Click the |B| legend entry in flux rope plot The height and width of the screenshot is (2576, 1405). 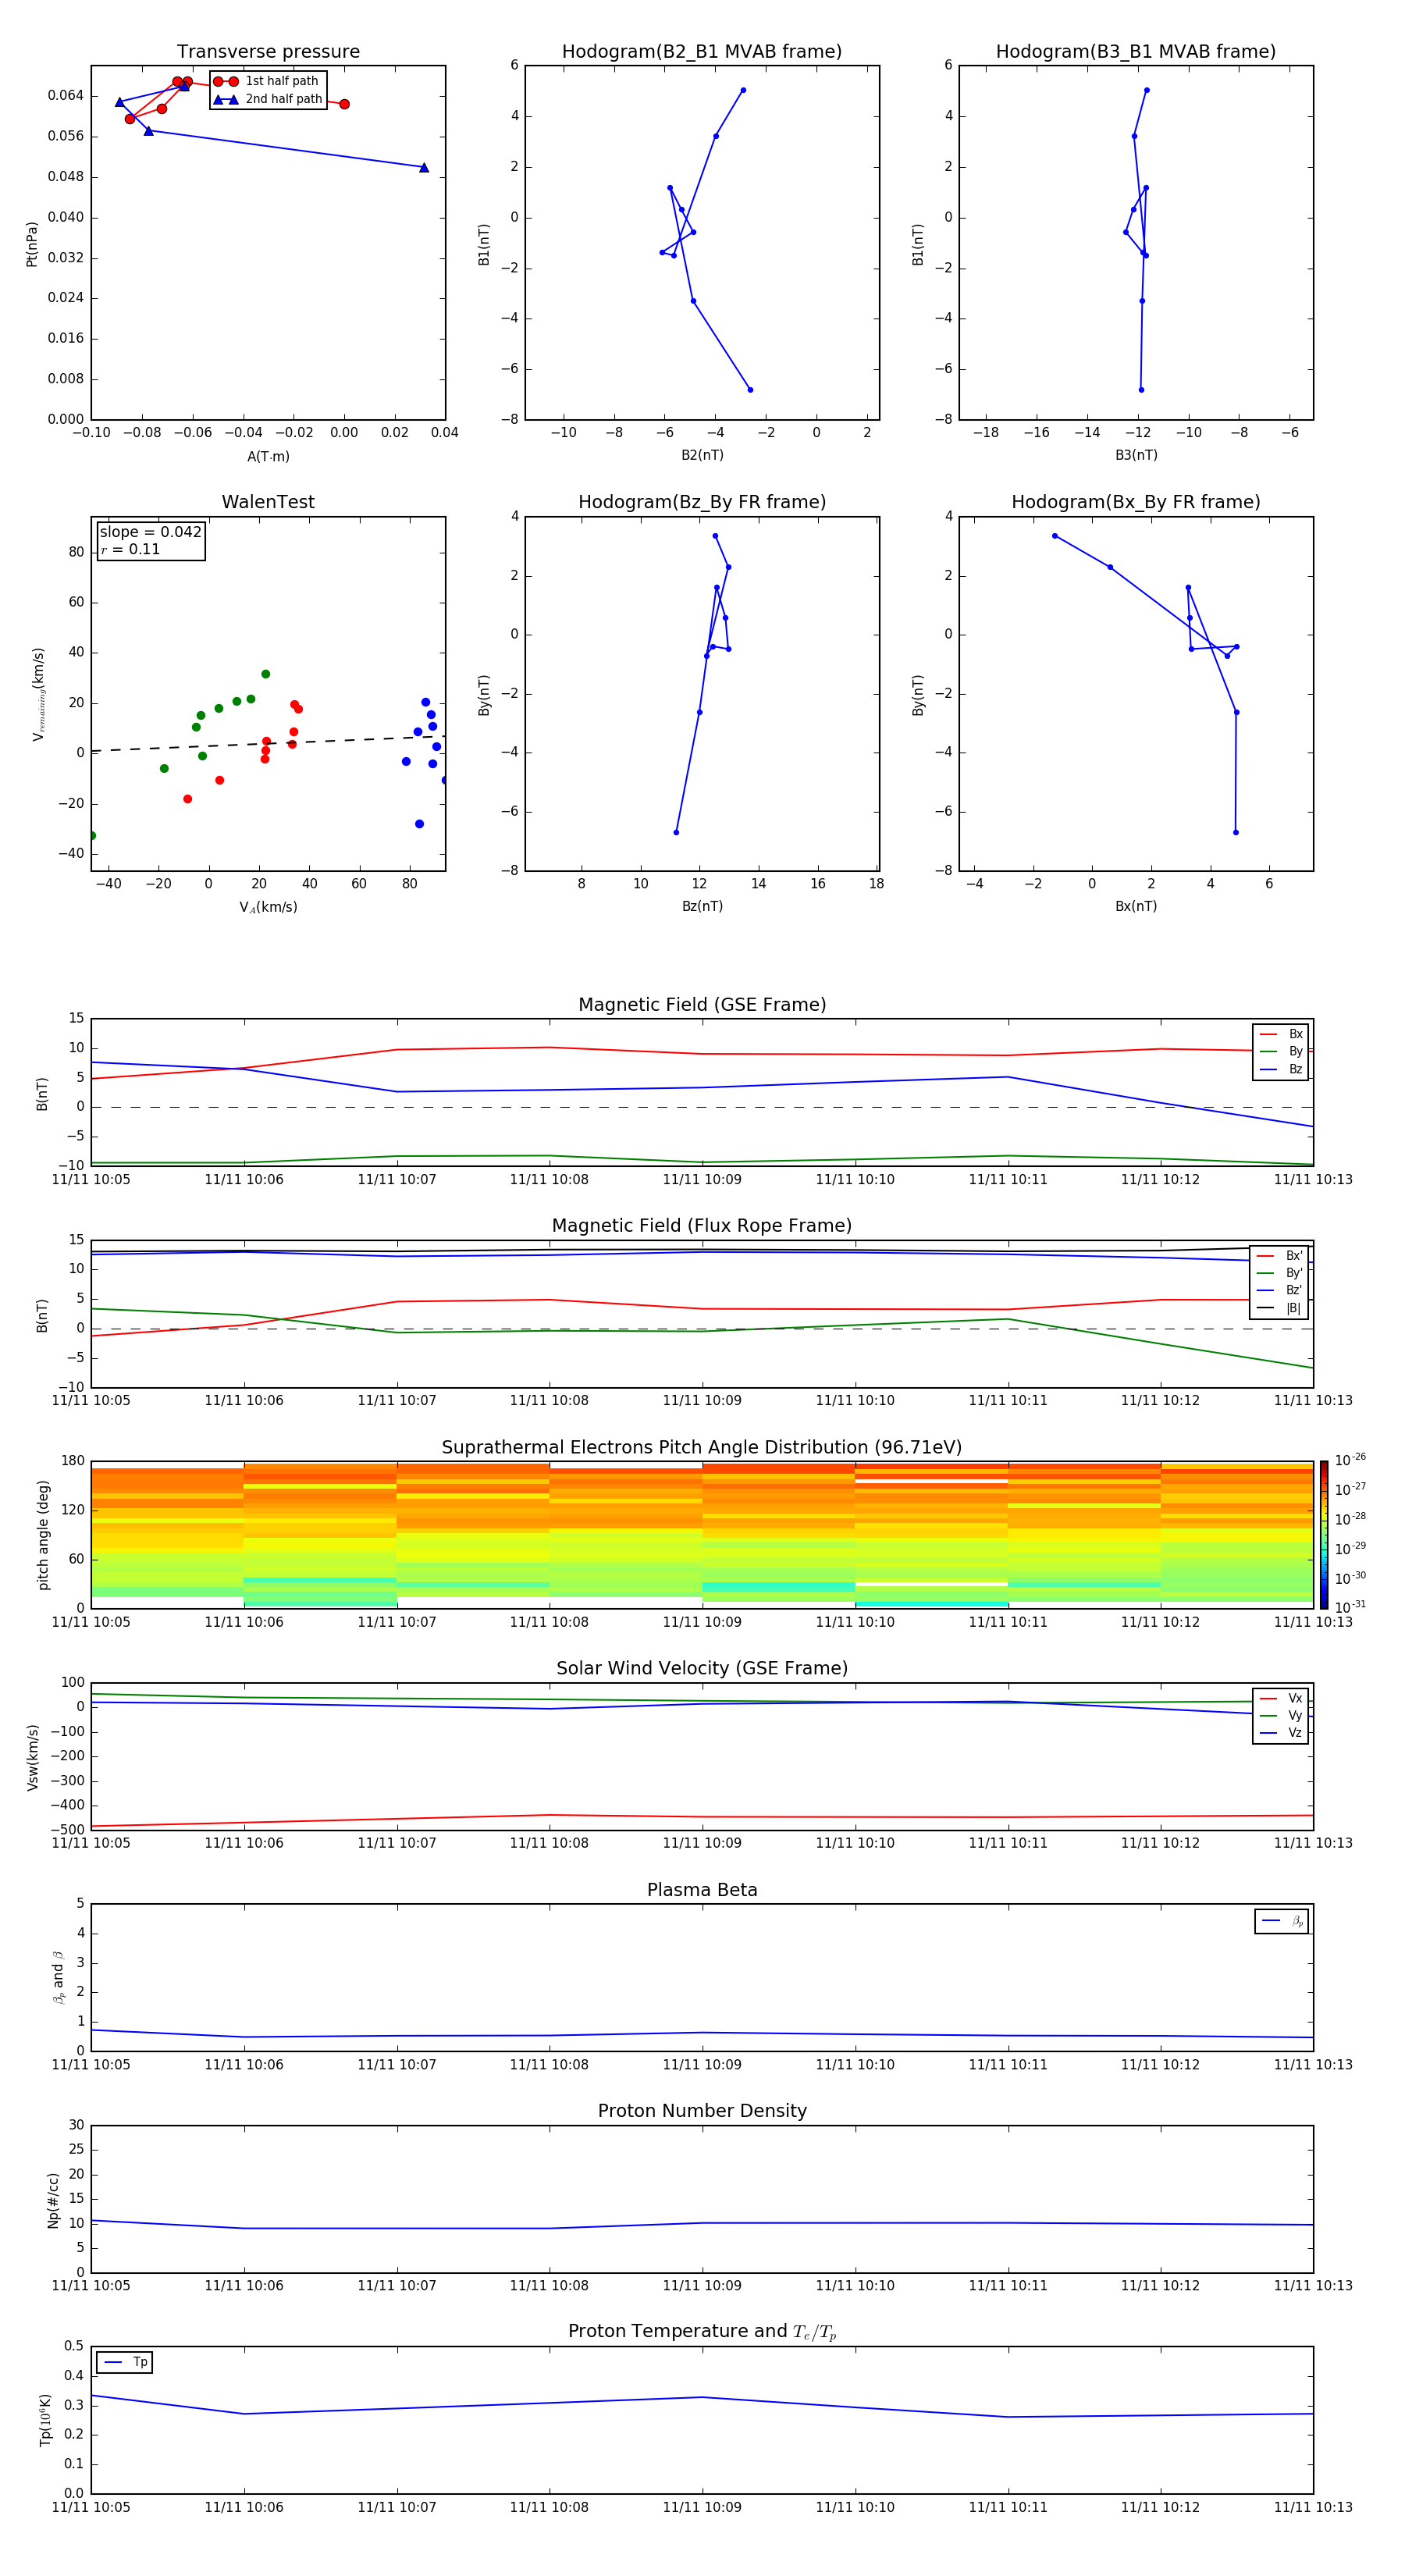click(1279, 1308)
